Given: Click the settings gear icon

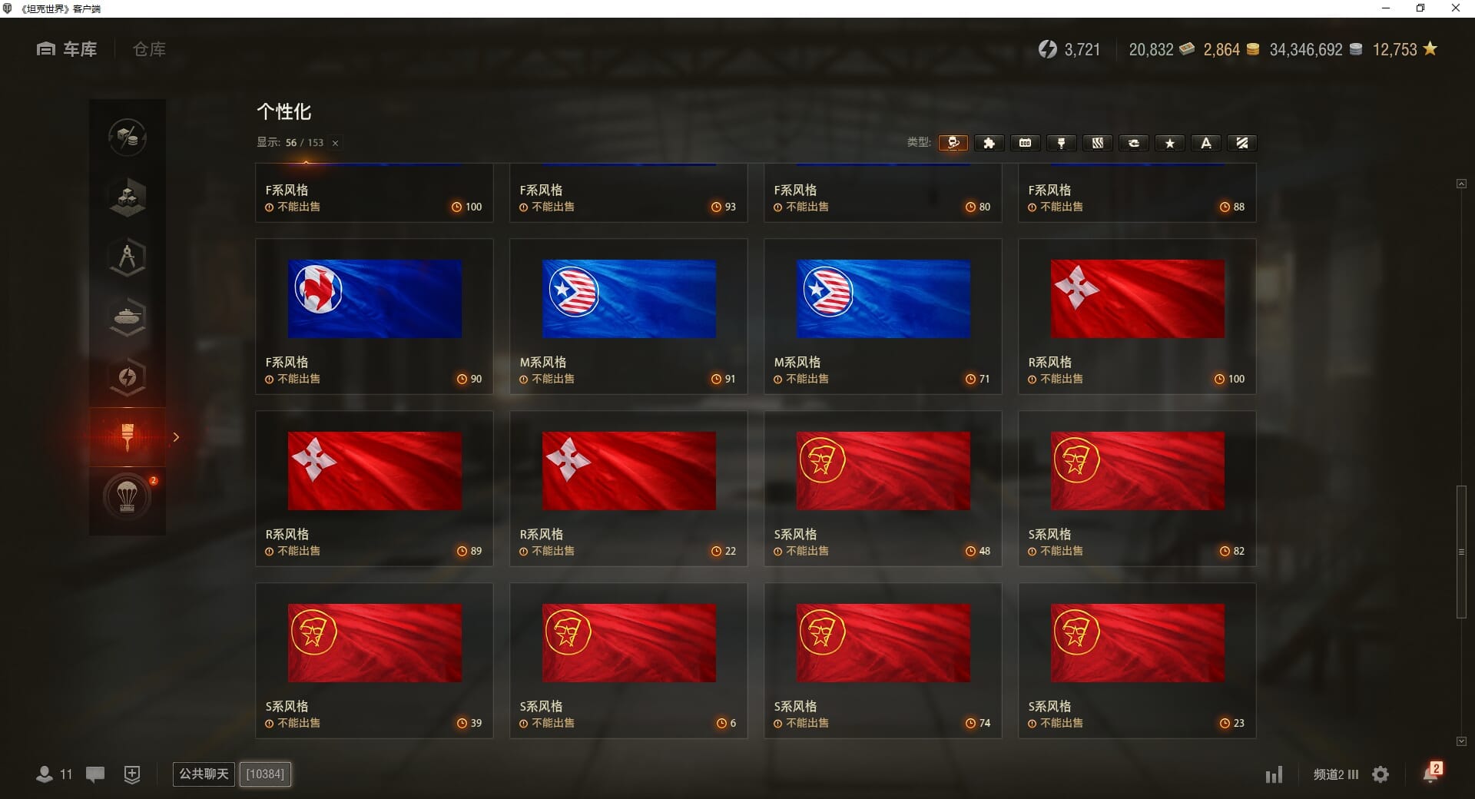Looking at the screenshot, I should 1381,774.
